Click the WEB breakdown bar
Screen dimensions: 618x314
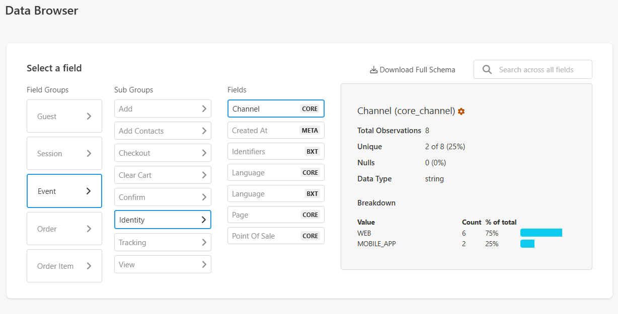[541, 233]
